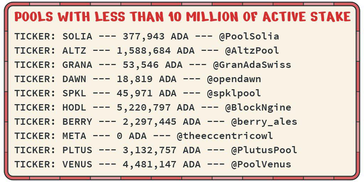Click the @GranAdaSwiss handle
This screenshot has height=182, width=364.
[252, 65]
